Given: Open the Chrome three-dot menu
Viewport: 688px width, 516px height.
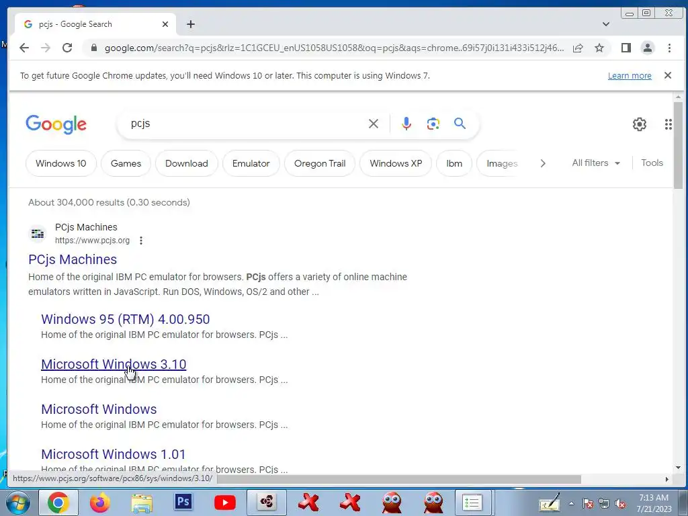Looking at the screenshot, I should [669, 48].
